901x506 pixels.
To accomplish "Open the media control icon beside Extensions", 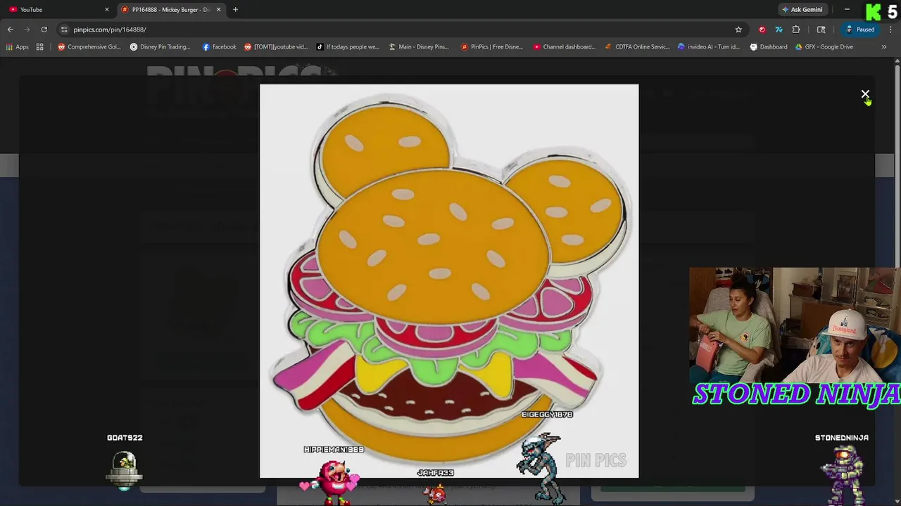I will click(x=821, y=30).
